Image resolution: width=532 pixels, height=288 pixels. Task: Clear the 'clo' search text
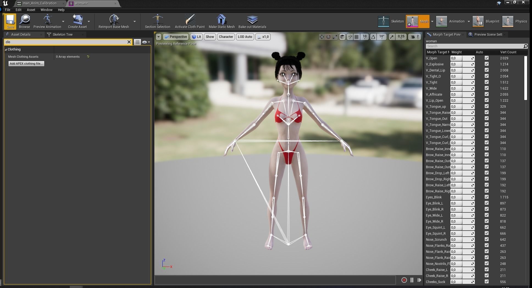129,42
